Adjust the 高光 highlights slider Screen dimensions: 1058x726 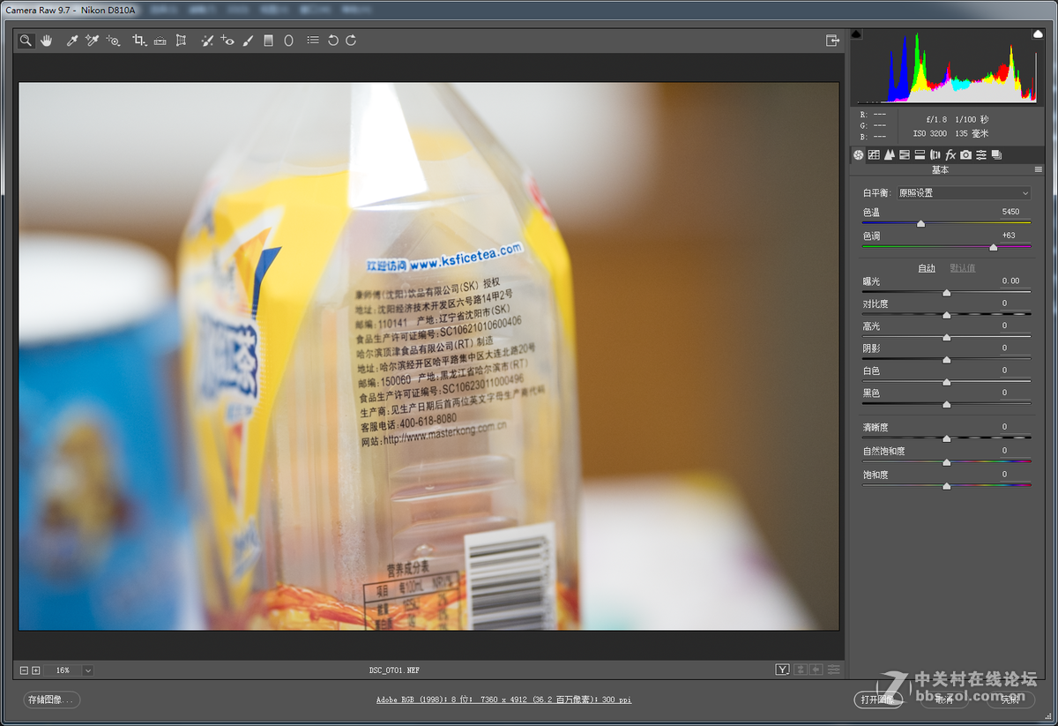pos(947,338)
